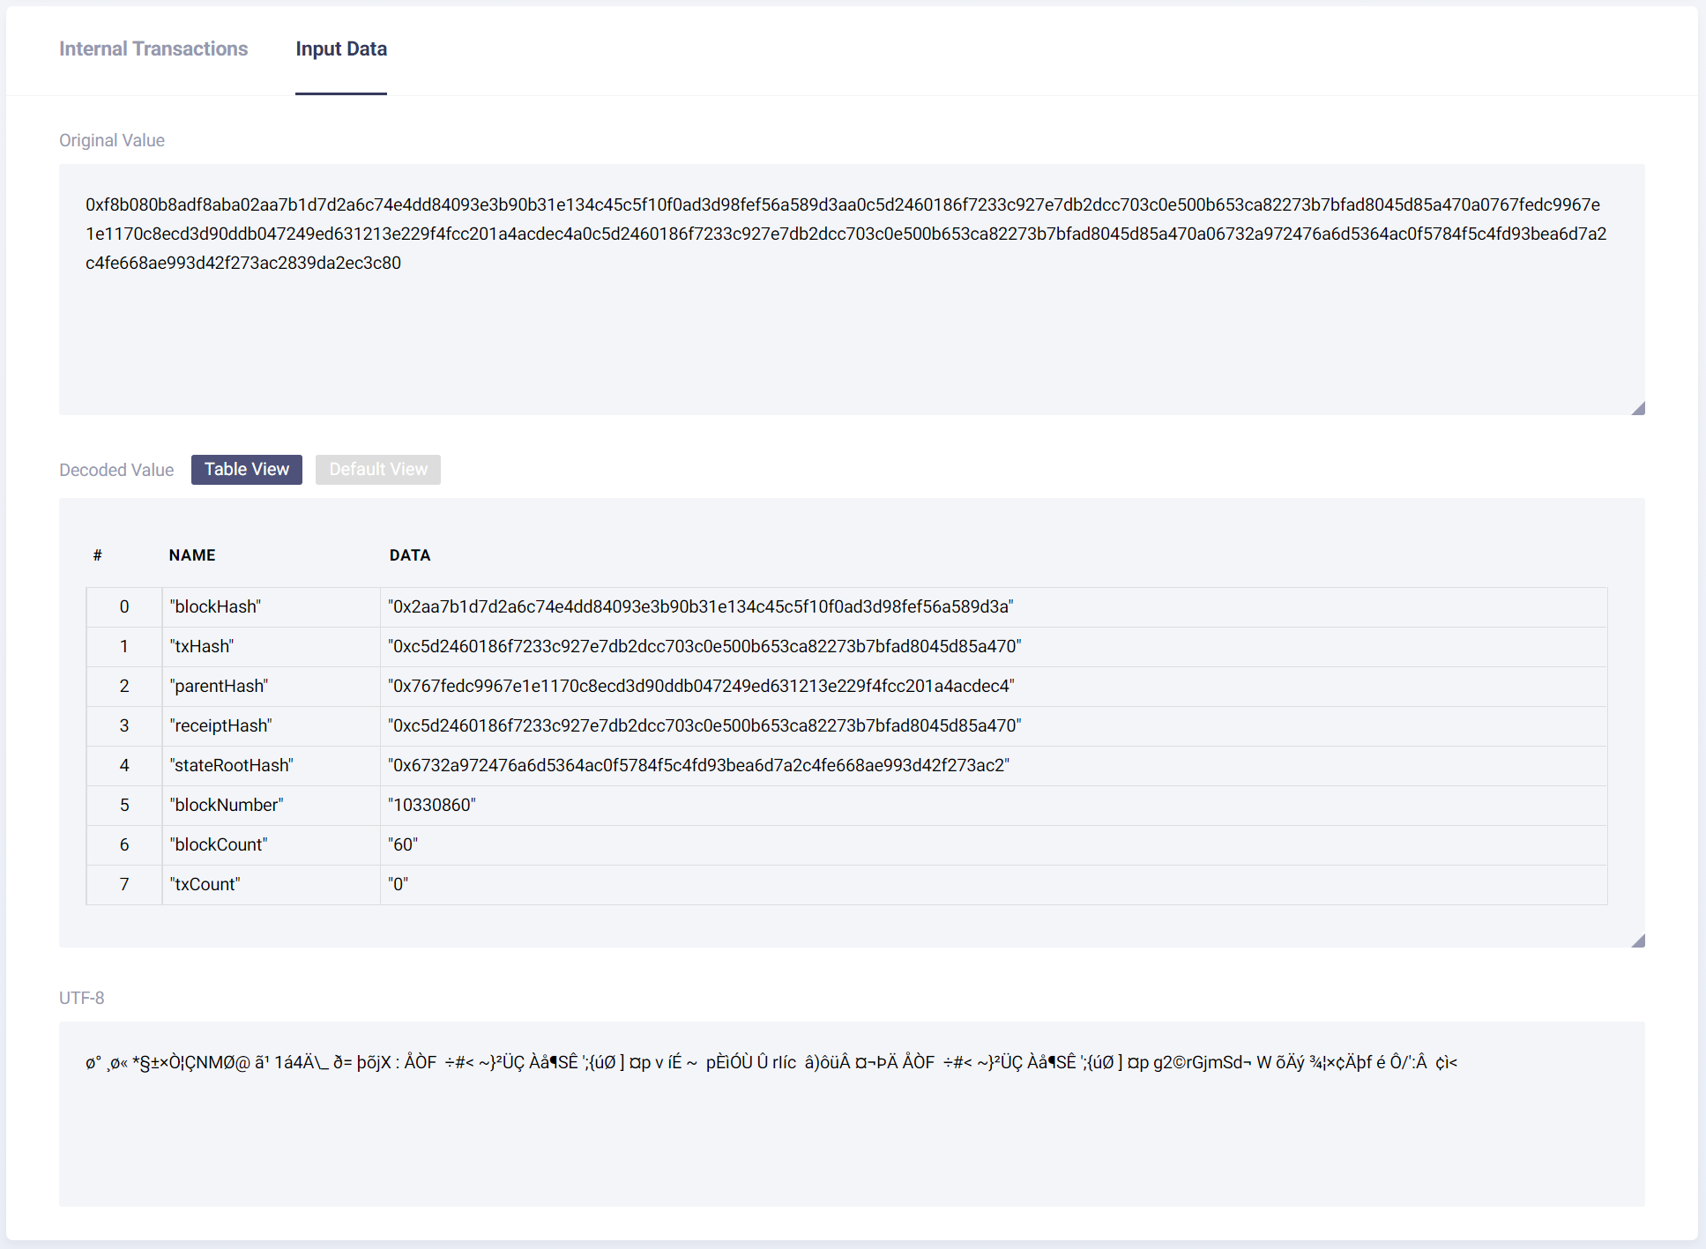The width and height of the screenshot is (1706, 1249).
Task: Click the DATA column header
Action: point(410,555)
